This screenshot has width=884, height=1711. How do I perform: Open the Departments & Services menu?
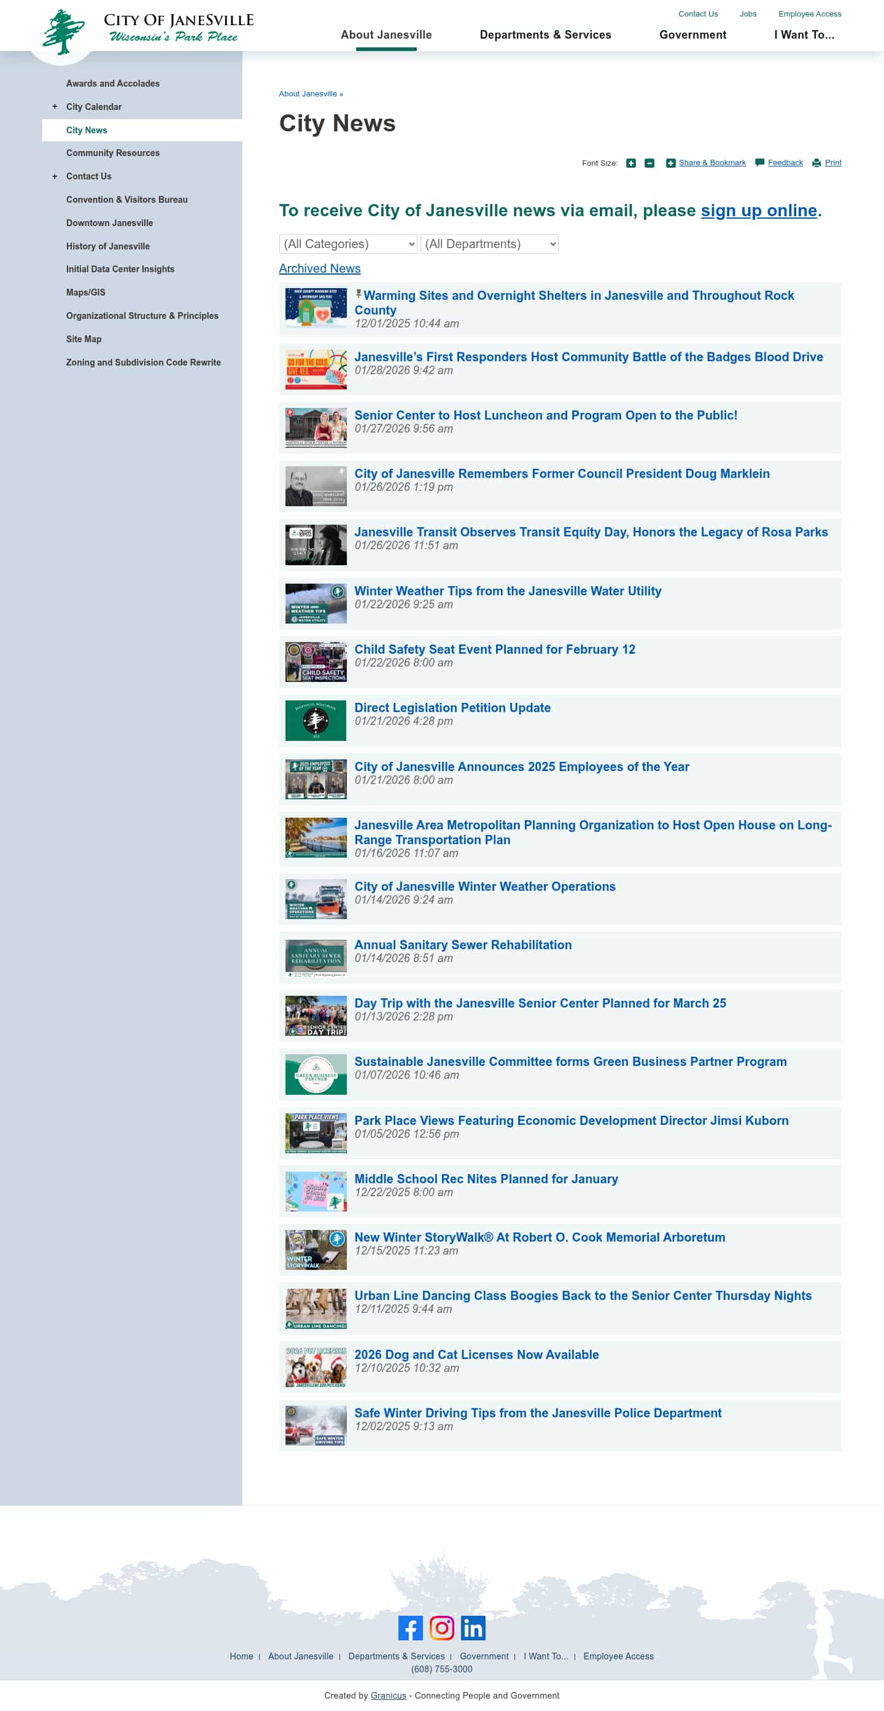[x=545, y=34]
